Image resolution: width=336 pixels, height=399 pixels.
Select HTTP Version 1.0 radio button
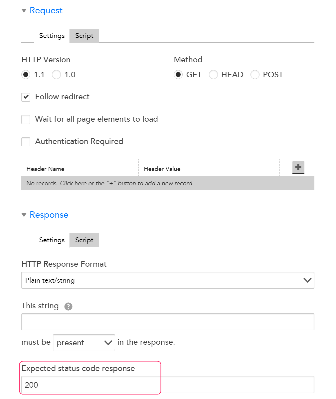tap(56, 75)
